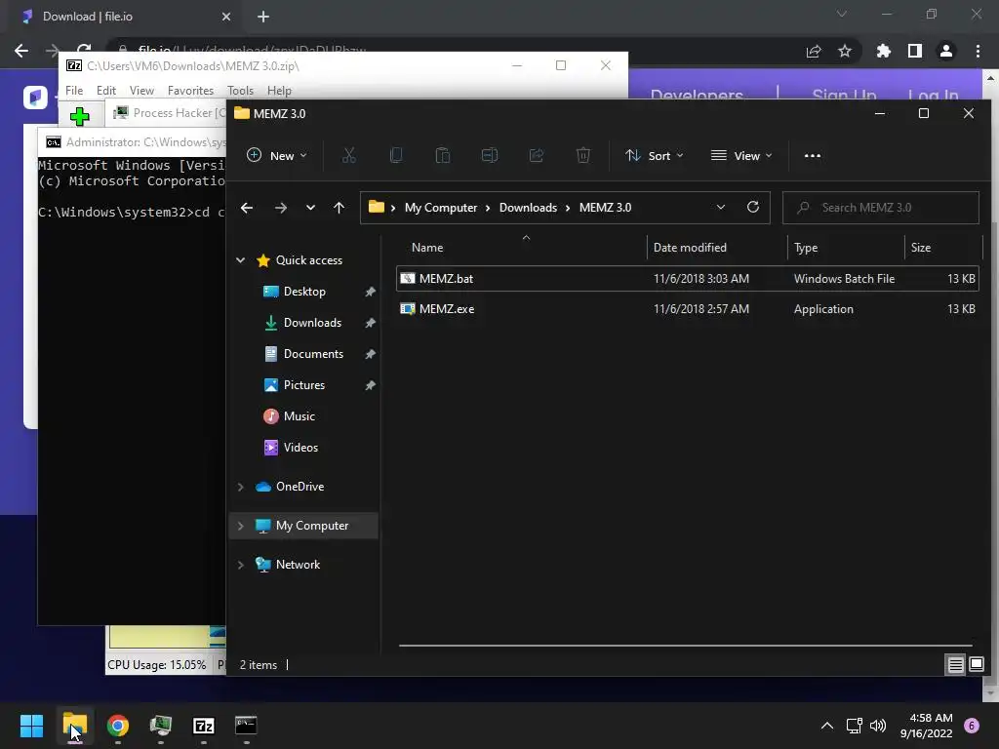Open Chrome profile avatar icon
Image resolution: width=999 pixels, height=749 pixels.
point(946,51)
